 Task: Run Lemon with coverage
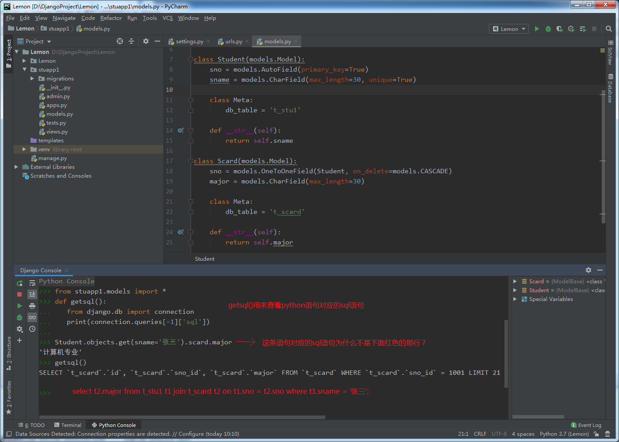[560, 29]
